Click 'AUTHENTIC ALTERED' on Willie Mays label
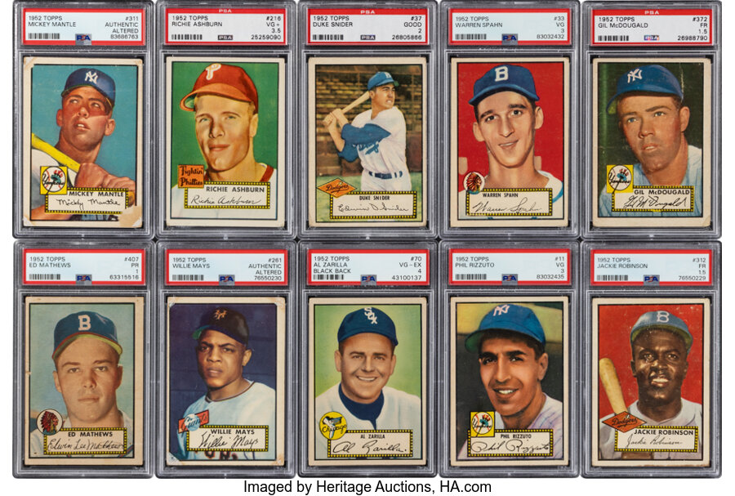Screen dimensions: 735x496 (x=265, y=269)
